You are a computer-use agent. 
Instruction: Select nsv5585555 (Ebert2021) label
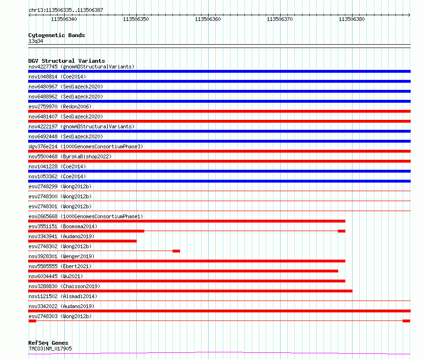pyautogui.click(x=60, y=266)
